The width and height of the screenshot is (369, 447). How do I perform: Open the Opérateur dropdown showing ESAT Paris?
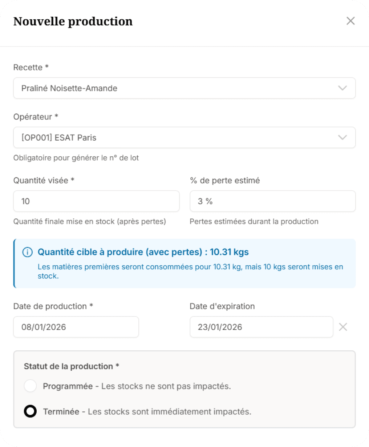tap(184, 137)
